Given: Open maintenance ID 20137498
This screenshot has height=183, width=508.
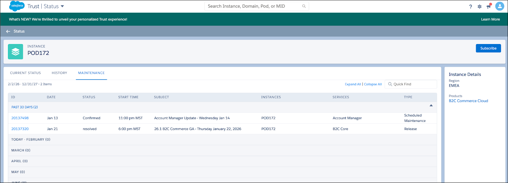Looking at the screenshot, I should tap(20, 118).
